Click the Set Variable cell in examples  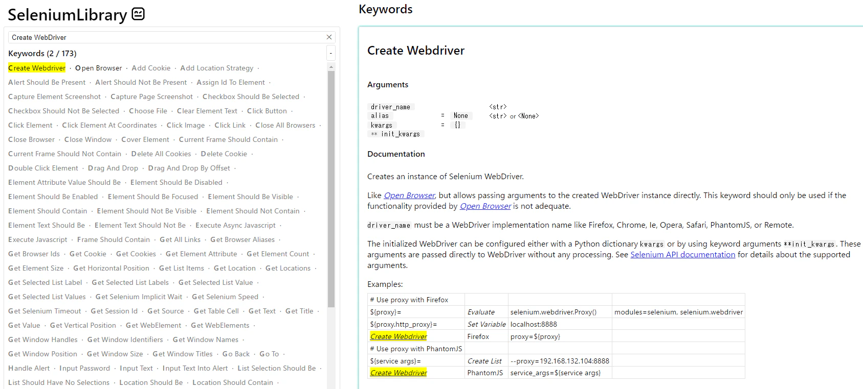pyautogui.click(x=486, y=324)
